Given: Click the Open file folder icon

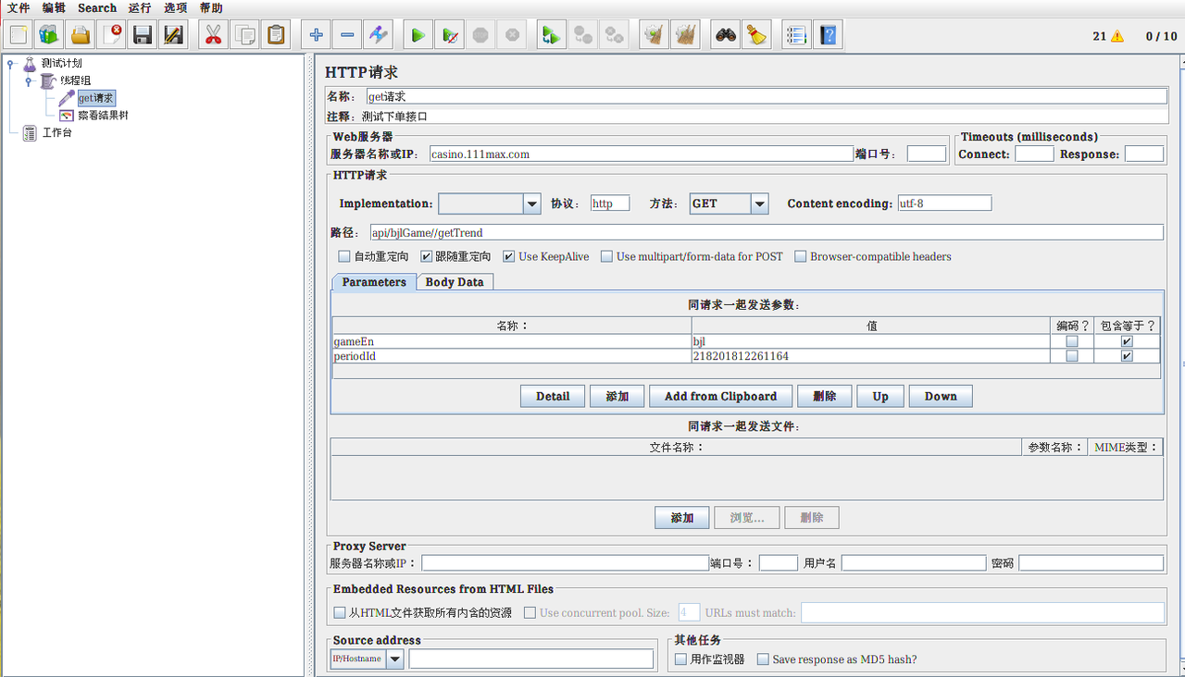Looking at the screenshot, I should point(81,36).
